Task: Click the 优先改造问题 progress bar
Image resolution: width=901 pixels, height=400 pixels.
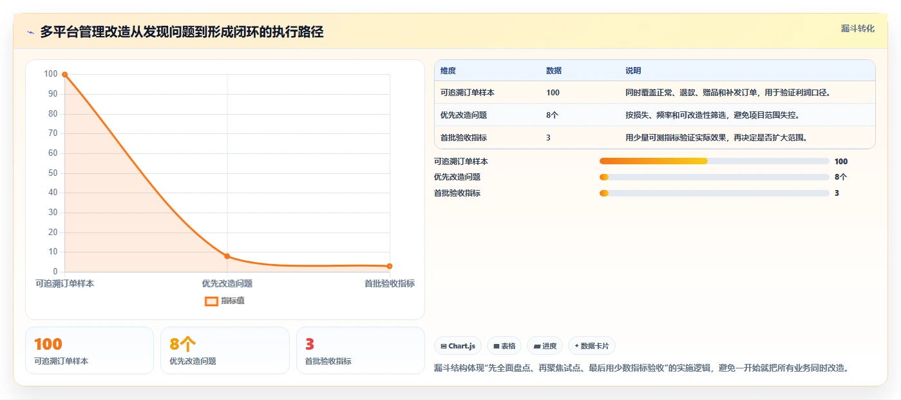Action: coord(714,177)
